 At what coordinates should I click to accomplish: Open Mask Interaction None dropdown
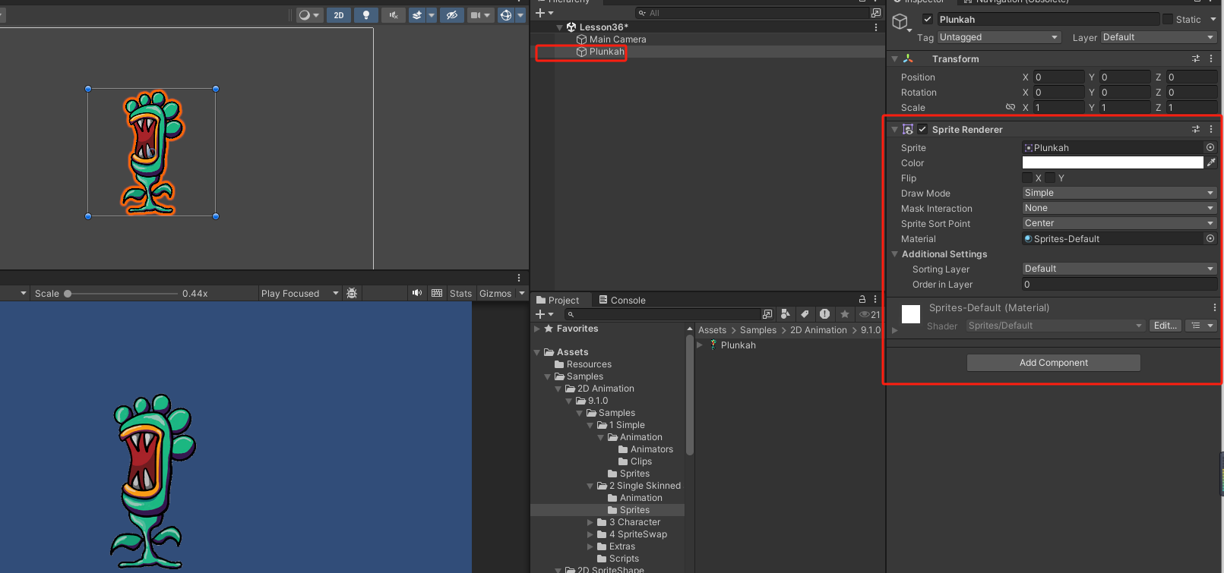(x=1119, y=208)
